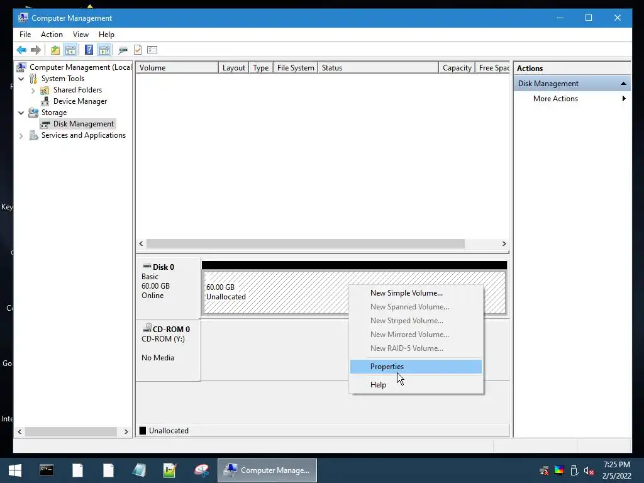Click the Up one level folder icon
Image resolution: width=644 pixels, height=483 pixels.
(55, 50)
